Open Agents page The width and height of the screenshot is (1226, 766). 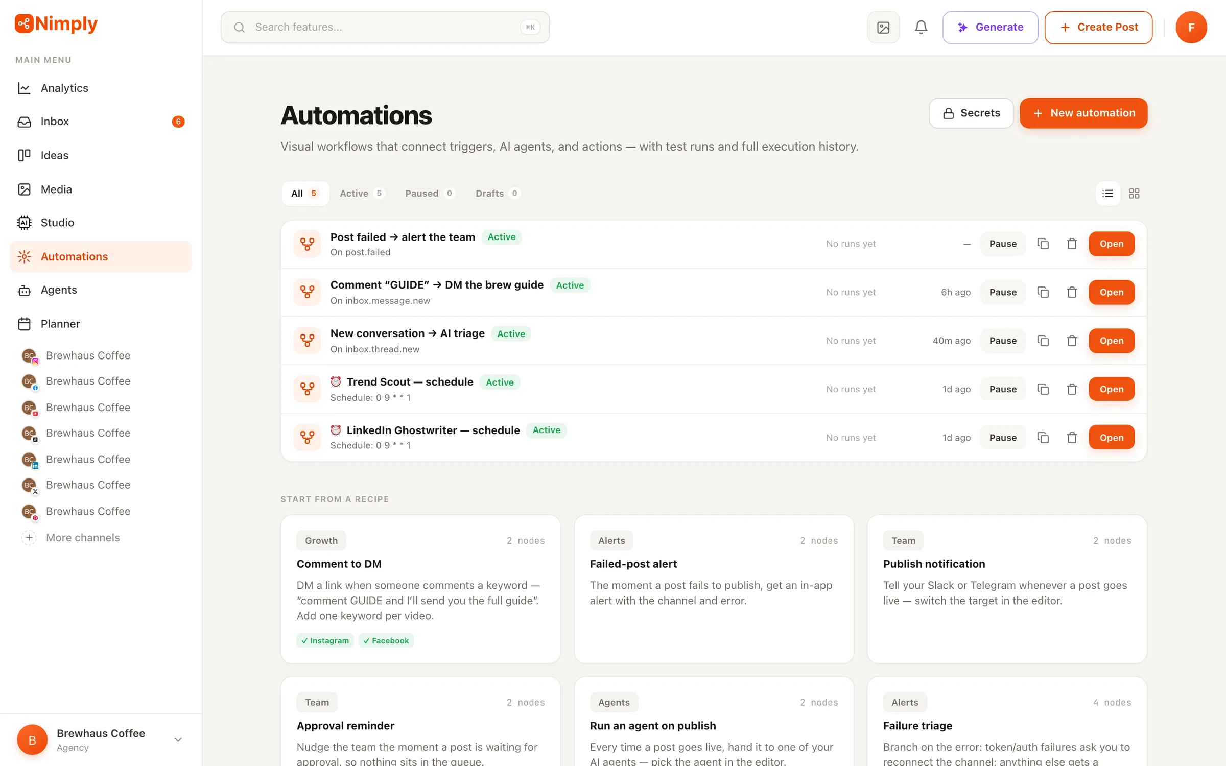pos(101,290)
